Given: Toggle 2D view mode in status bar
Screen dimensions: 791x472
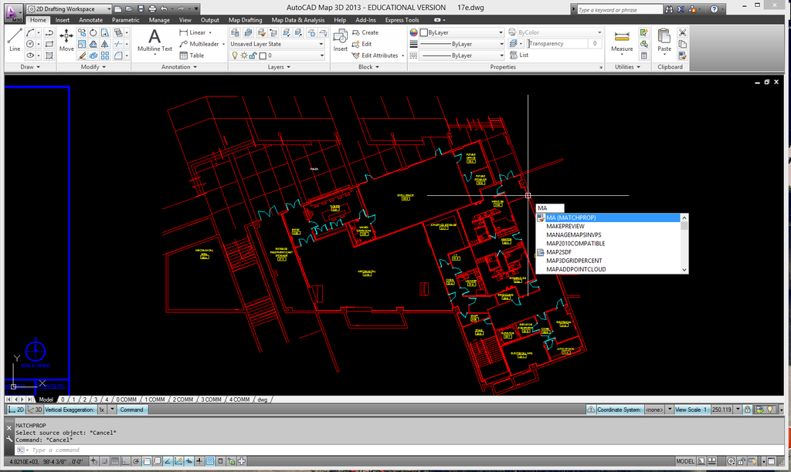Looking at the screenshot, I should [15, 410].
